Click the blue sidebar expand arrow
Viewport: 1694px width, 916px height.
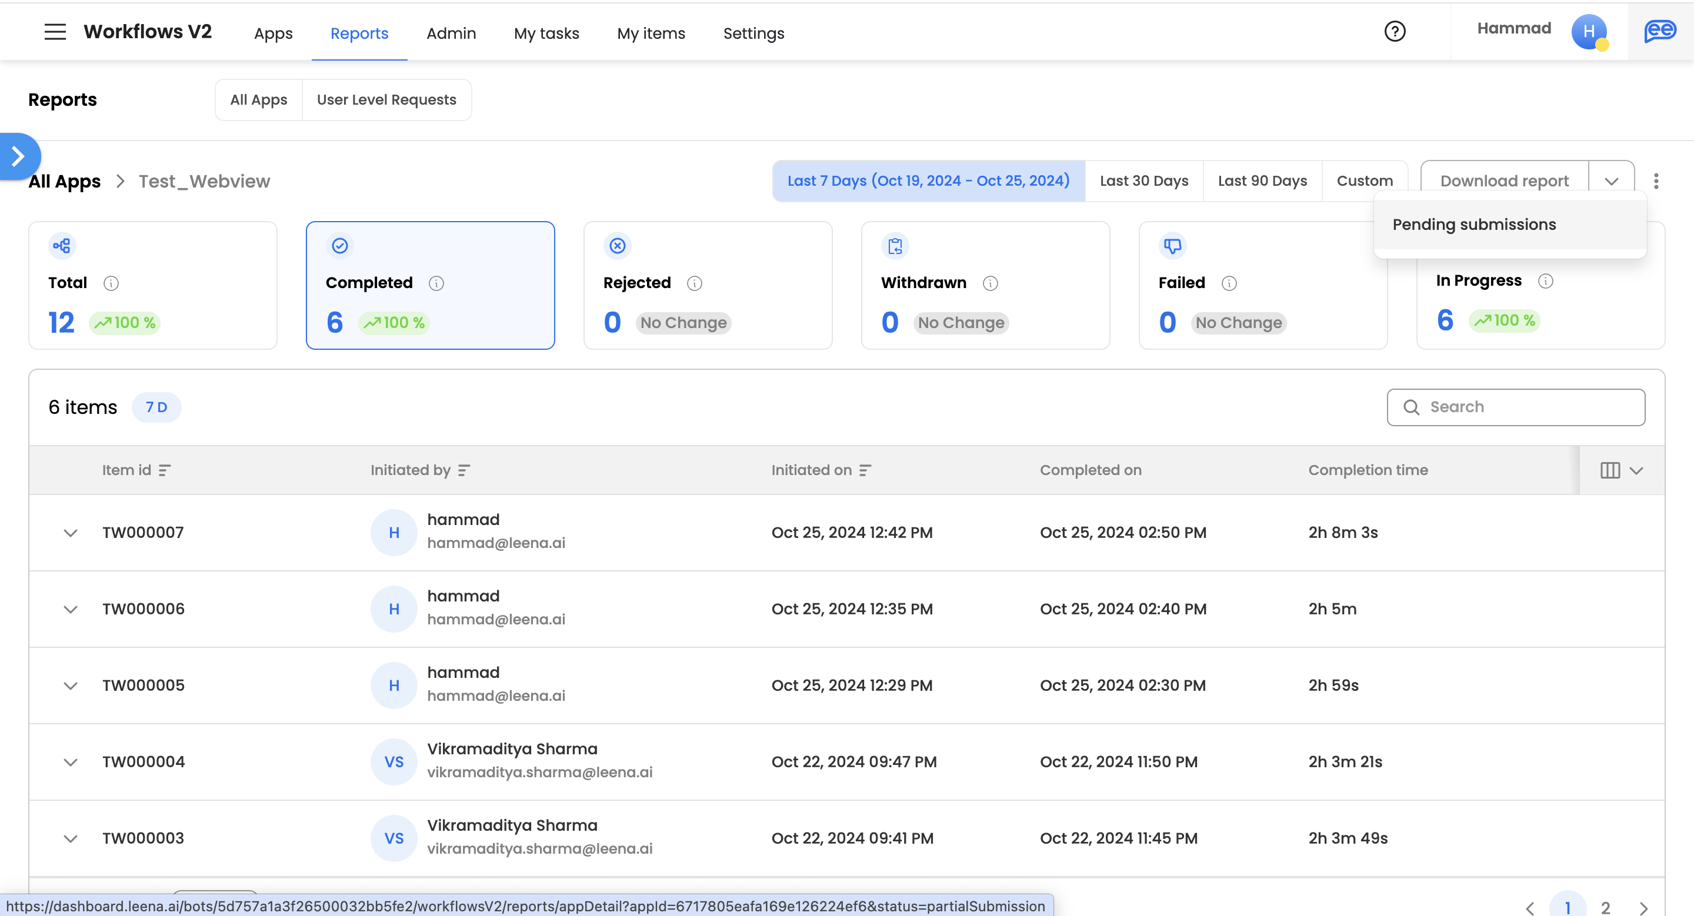point(18,156)
